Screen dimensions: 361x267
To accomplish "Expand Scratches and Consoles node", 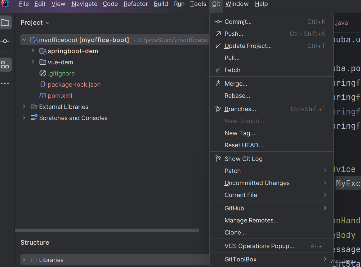I will (x=24, y=118).
